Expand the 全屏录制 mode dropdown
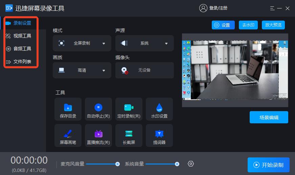295x175 pixels. tap(82, 43)
